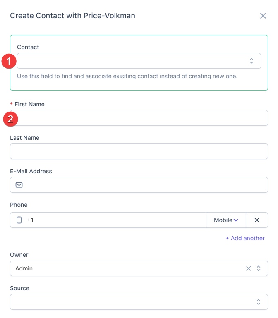278x318 pixels.
Task: Click the envelope icon in email field
Action: pyautogui.click(x=19, y=185)
